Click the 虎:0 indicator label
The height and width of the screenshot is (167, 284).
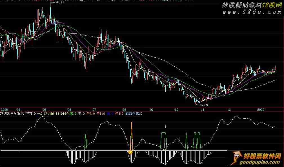pyautogui.click(x=73, y=114)
